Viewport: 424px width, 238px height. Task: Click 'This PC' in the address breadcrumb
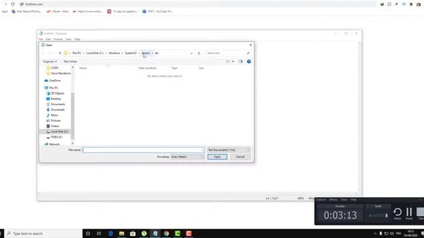(77, 53)
